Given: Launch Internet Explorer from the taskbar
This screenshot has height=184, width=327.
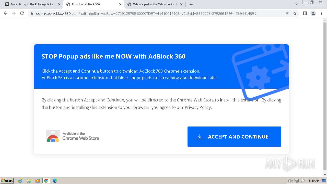Looking at the screenshot, I should pyautogui.click(x=20, y=181).
